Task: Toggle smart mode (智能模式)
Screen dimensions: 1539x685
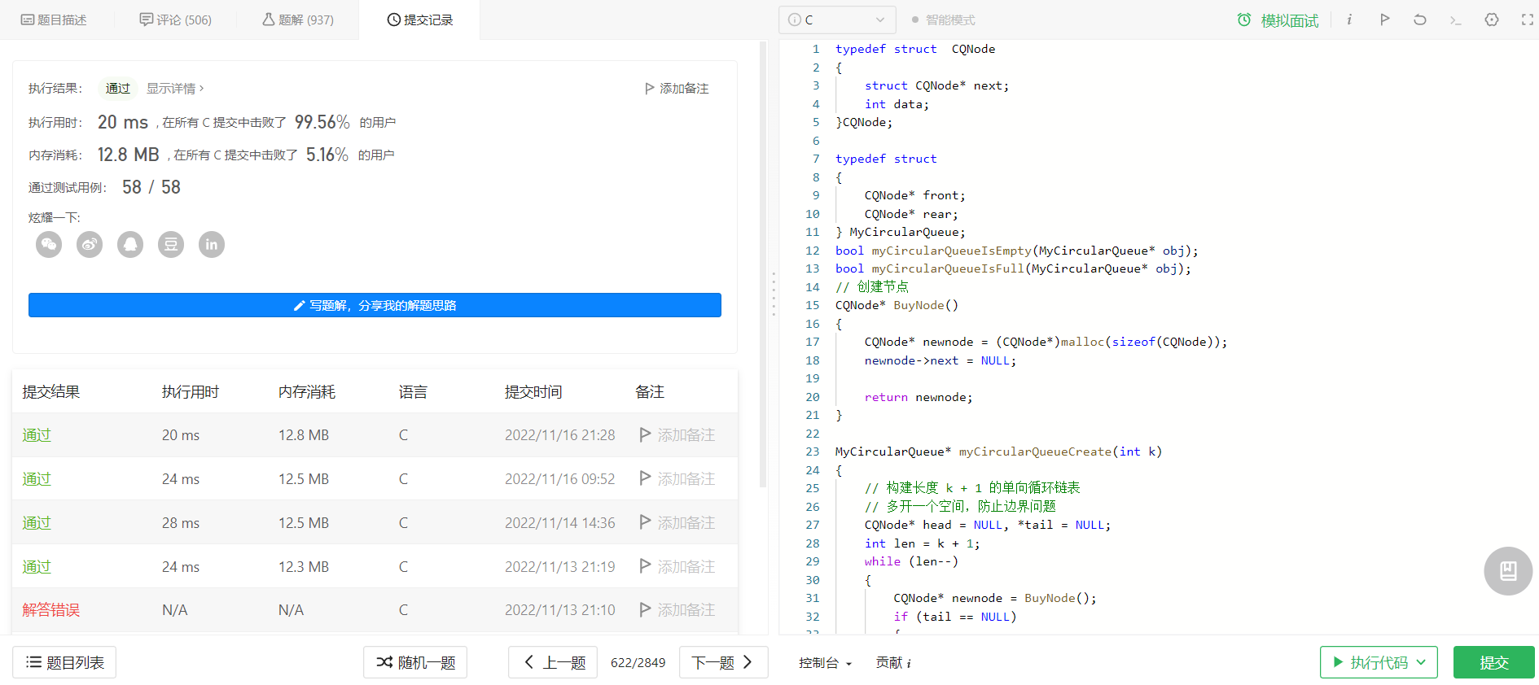Action: [943, 20]
